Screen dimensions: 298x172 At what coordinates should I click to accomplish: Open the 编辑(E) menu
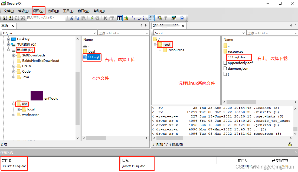click(x=23, y=11)
